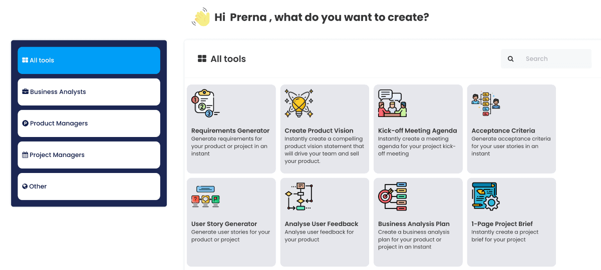This screenshot has height=270, width=601.
Task: Open the Business Analysts category
Action: pyautogui.click(x=89, y=92)
